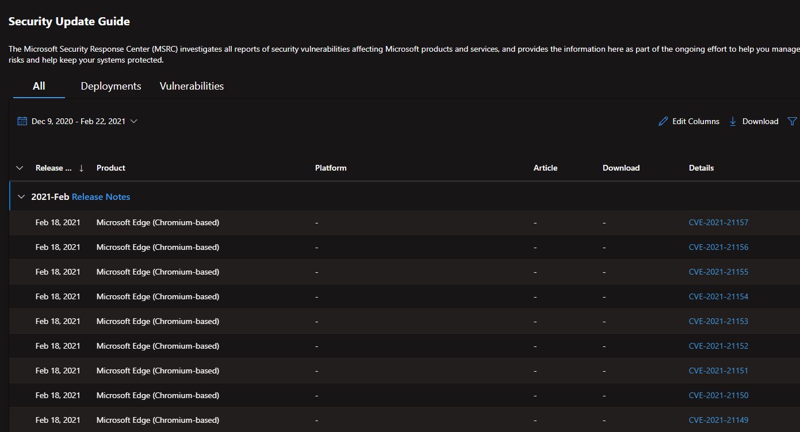Open CVE-2021-21156 details link
The width and height of the screenshot is (800, 432).
(718, 247)
